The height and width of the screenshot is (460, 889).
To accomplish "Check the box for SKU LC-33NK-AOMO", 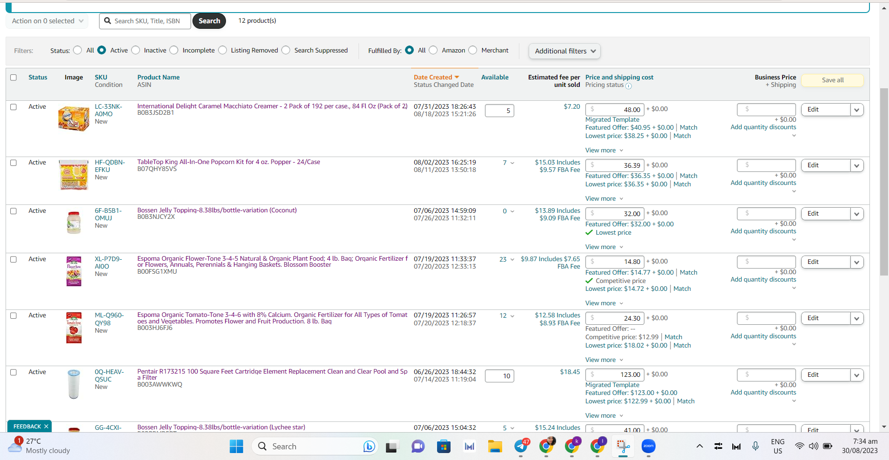I will click(13, 107).
